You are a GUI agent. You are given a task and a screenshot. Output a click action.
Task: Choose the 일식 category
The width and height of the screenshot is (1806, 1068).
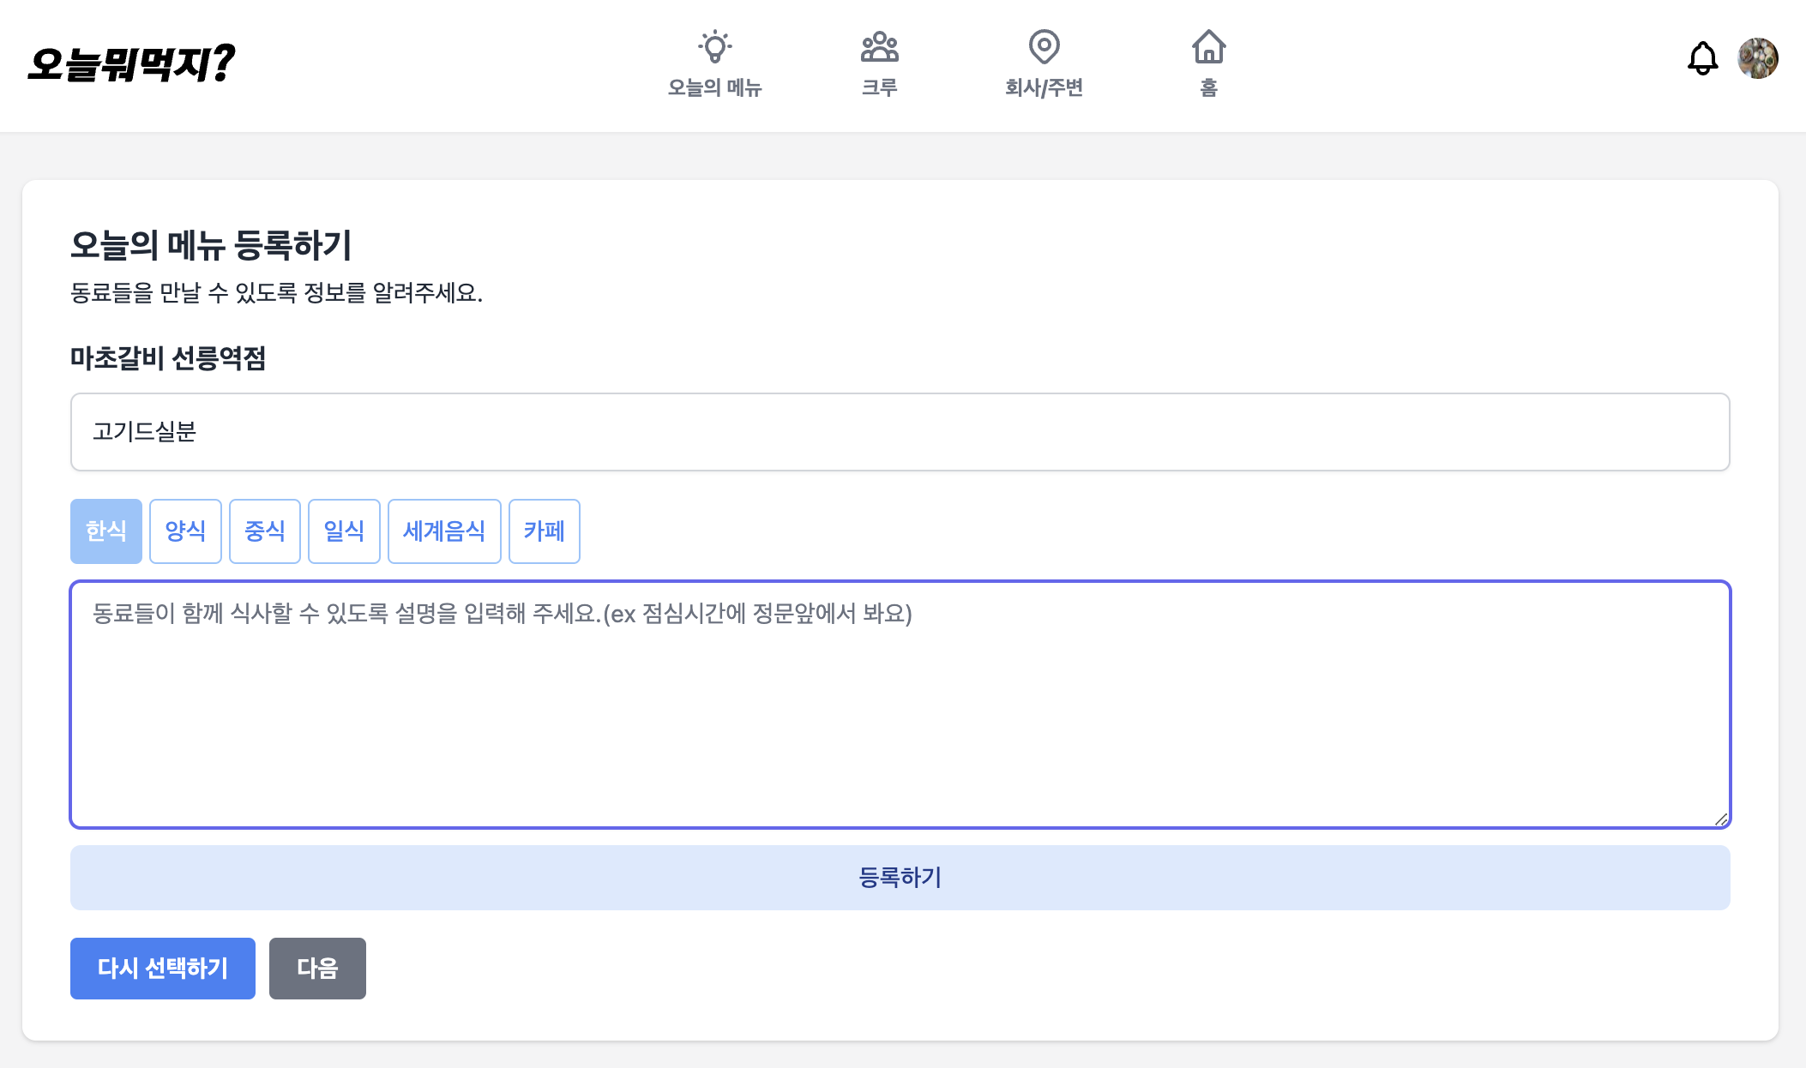pyautogui.click(x=344, y=531)
